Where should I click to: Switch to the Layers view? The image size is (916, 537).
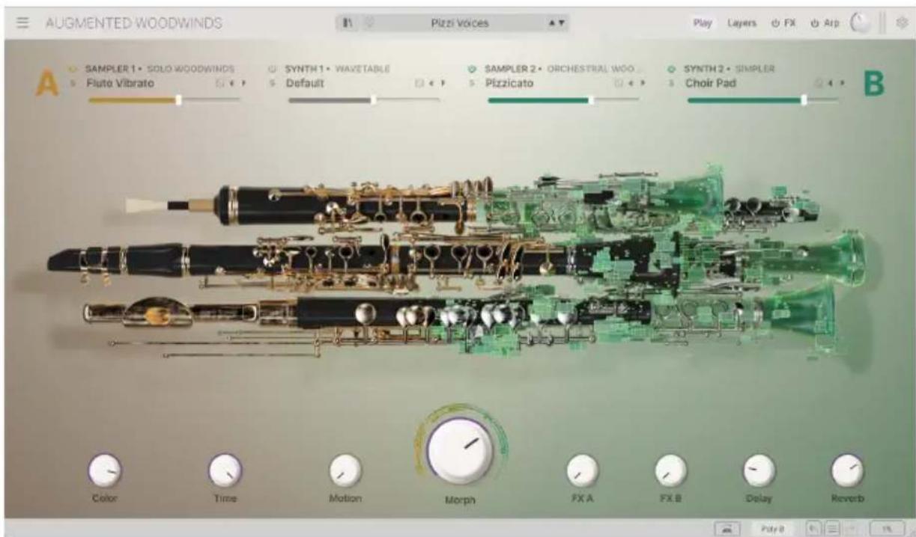[x=741, y=23]
